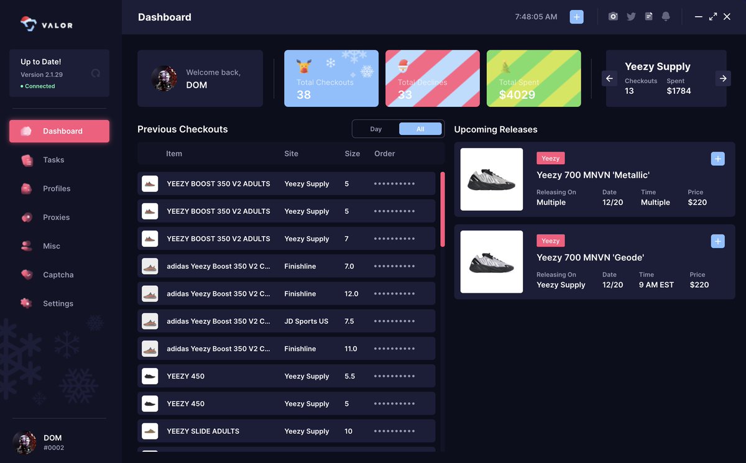Screen dimensions: 746x463
Task: Click the Version 2.1.29 text
Action: pyautogui.click(x=42, y=75)
